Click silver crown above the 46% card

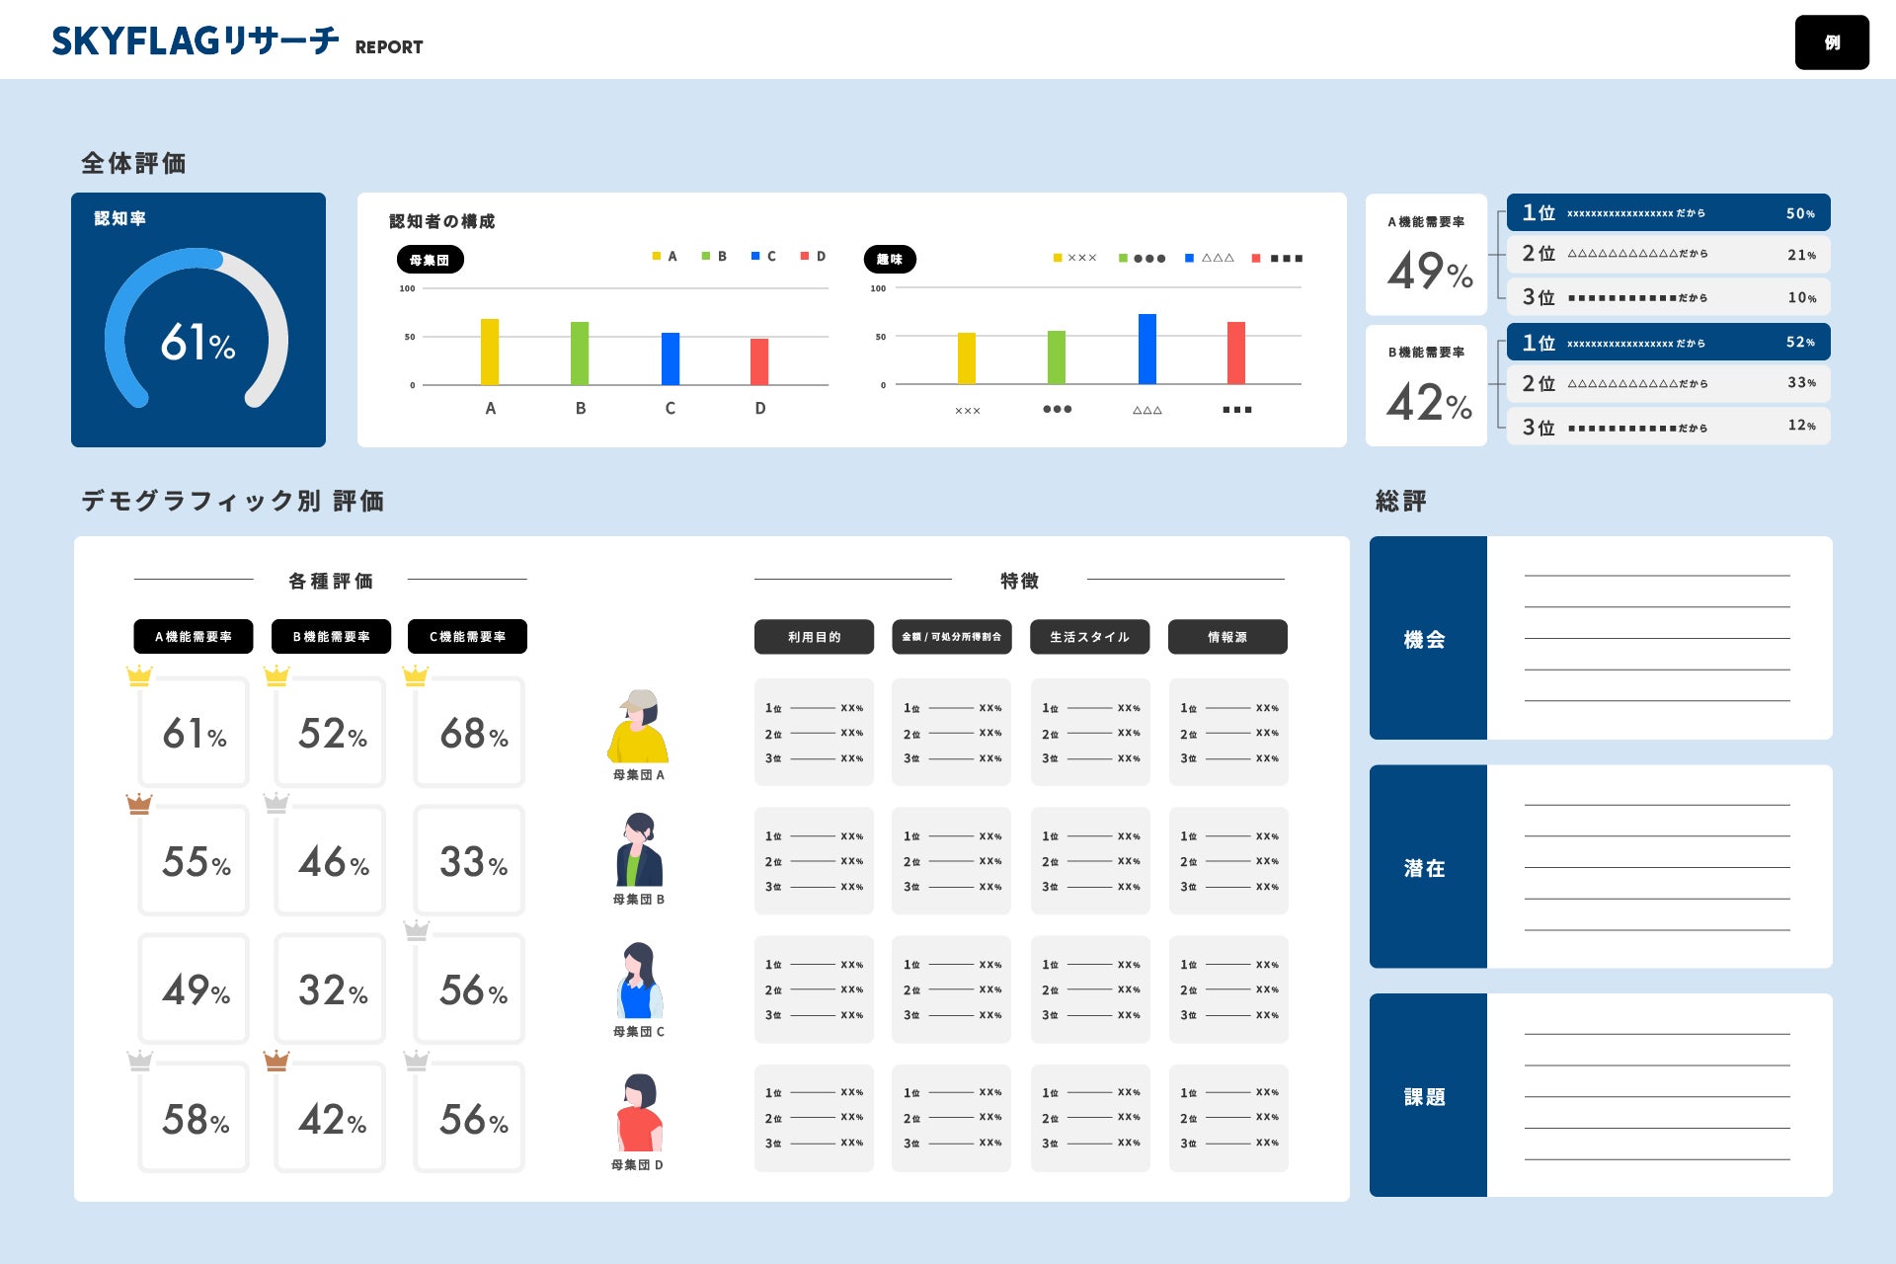point(276,803)
